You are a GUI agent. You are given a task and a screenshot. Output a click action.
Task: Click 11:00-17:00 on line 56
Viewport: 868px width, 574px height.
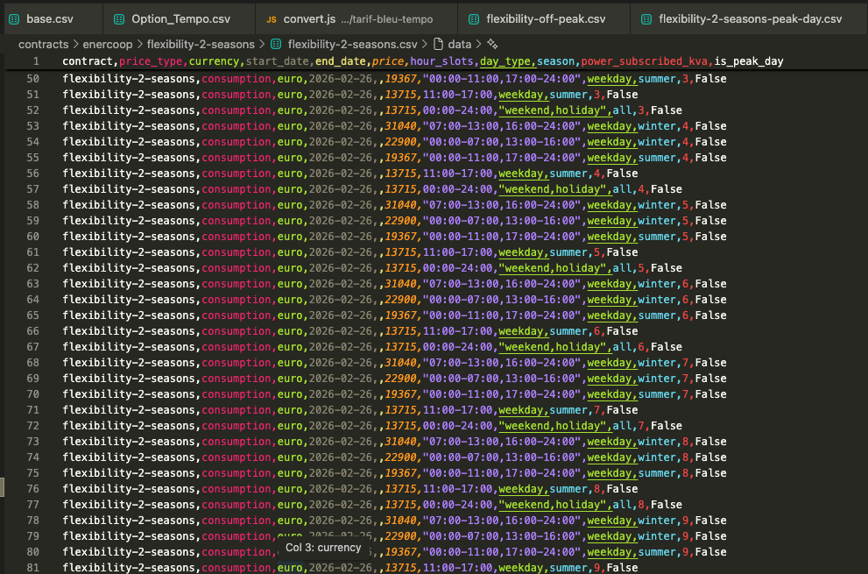point(457,174)
